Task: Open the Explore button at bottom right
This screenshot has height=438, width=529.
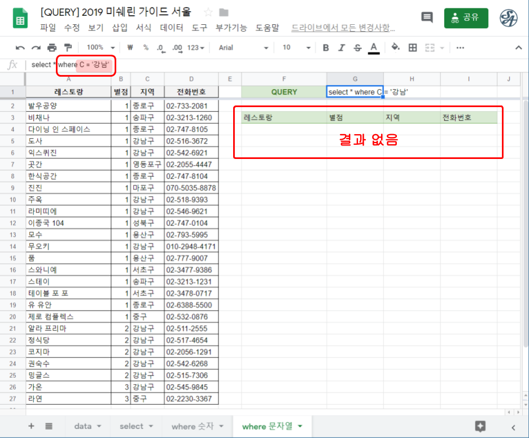Action: click(x=480, y=426)
